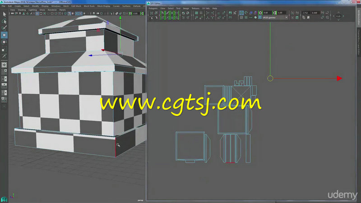Image resolution: width=361 pixels, height=203 pixels.
Task: Choose the Scale tool in the toolbox
Action: pos(4,49)
